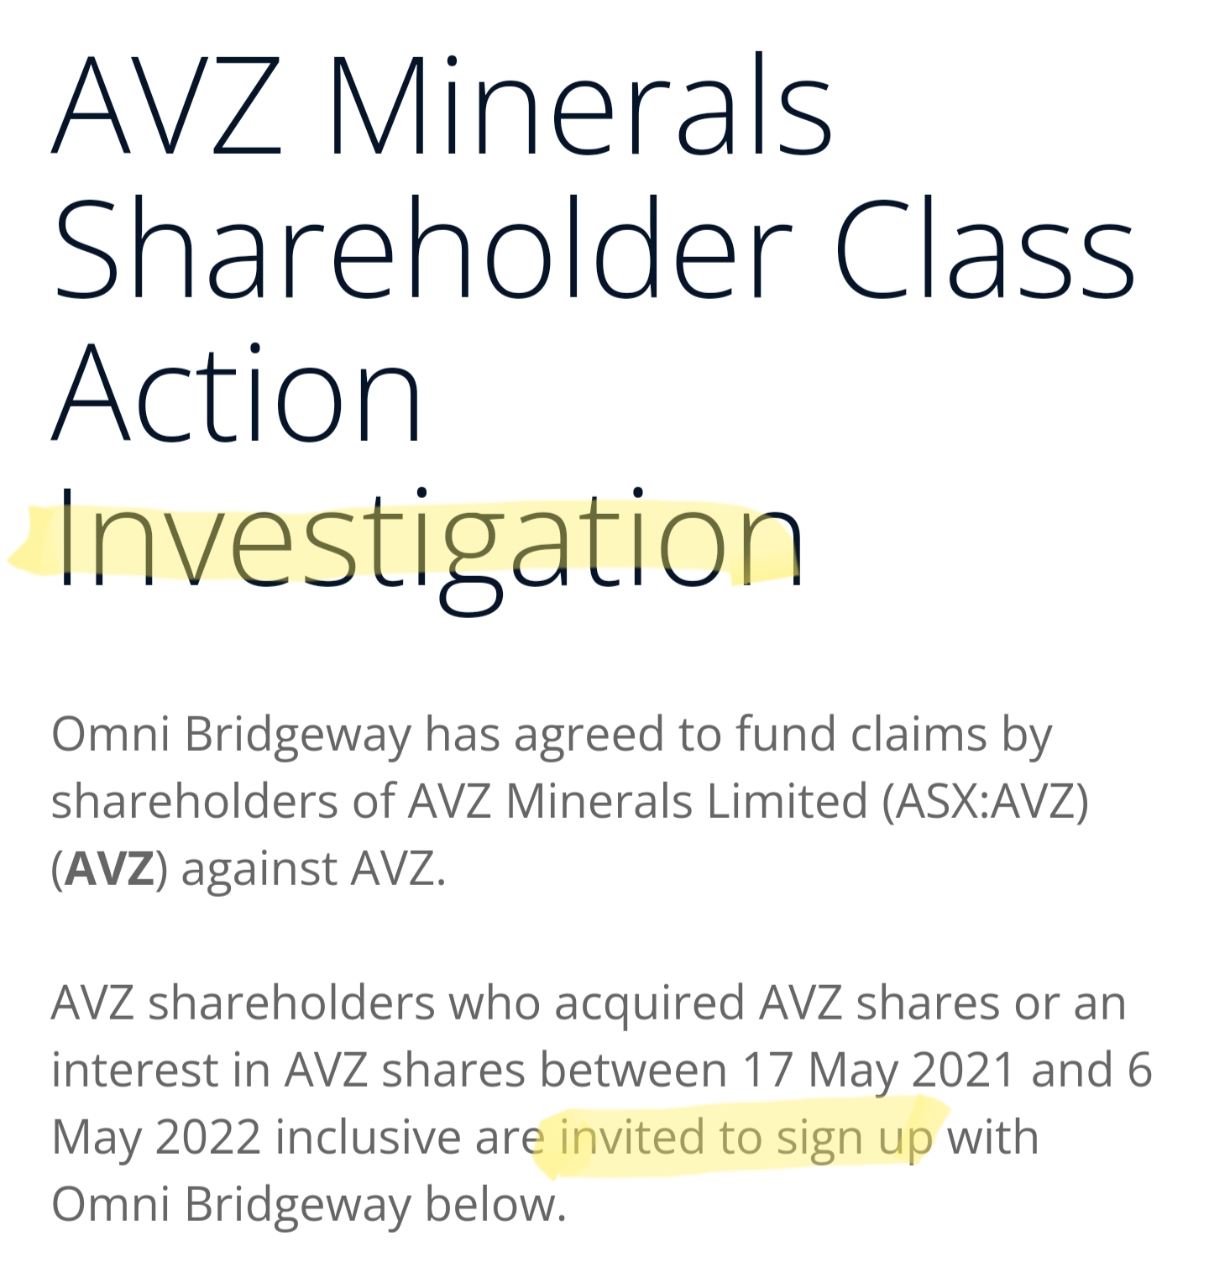Click the bold "AVZ" abbreviation in parentheses
This screenshot has width=1209, height=1268.
[x=110, y=867]
